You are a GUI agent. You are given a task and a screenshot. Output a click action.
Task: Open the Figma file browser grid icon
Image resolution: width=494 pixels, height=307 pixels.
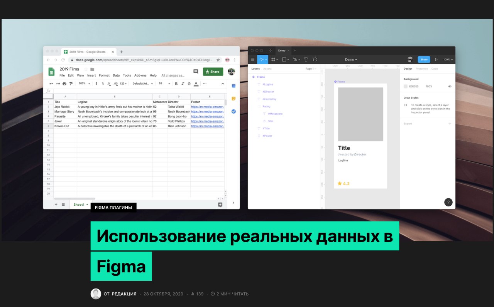tap(270, 50)
